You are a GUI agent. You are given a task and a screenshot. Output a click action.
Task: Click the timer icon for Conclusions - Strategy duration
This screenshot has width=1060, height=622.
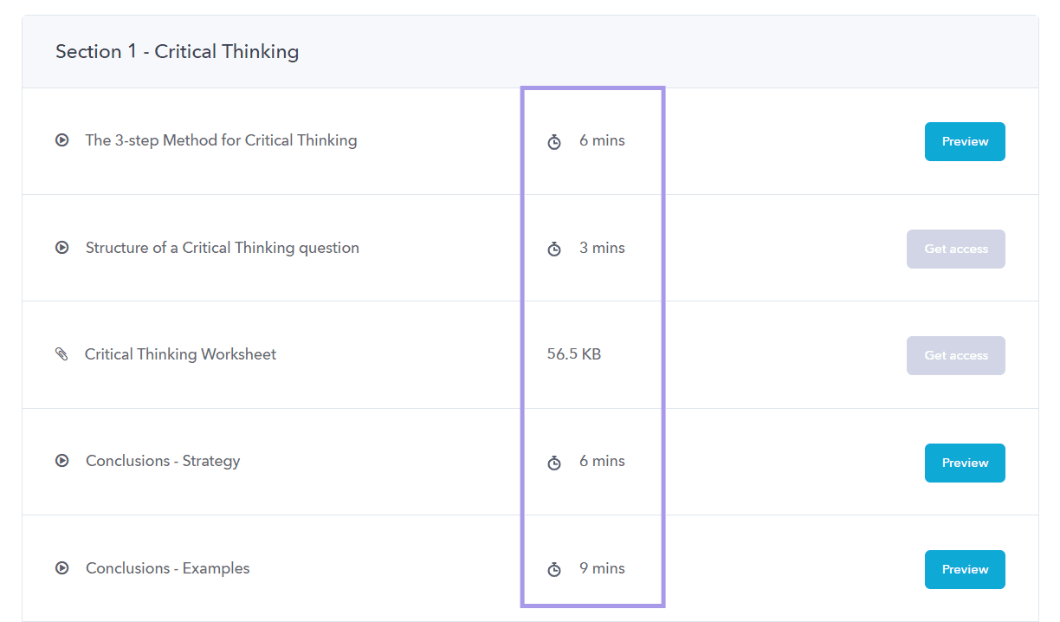554,463
